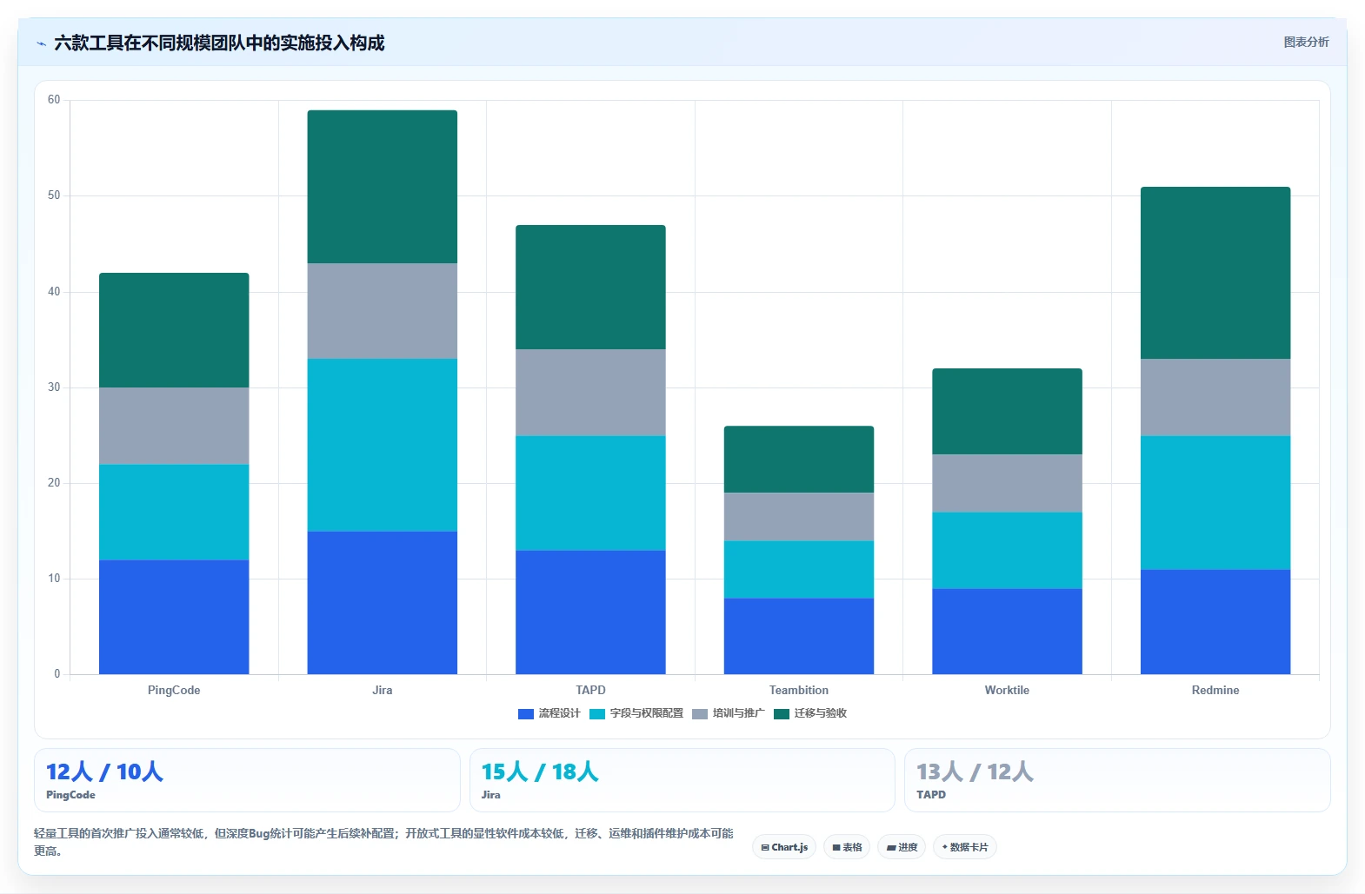This screenshot has width=1365, height=894.
Task: Click Jira's dark green 迁移与验收 segment
Action: pos(383,187)
